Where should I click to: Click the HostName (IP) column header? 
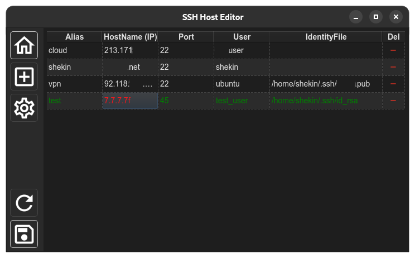click(x=130, y=37)
